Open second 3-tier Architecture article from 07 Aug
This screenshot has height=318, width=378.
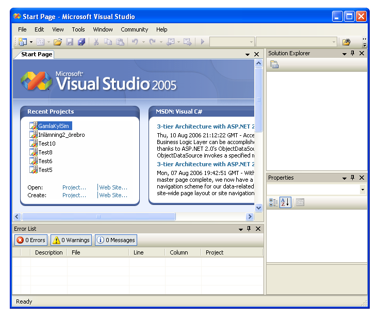pos(205,164)
